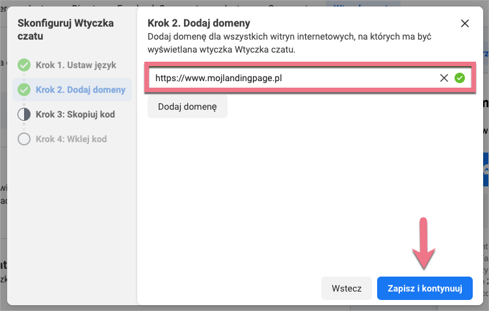Click the empty circle icon for Krok 4
This screenshot has height=311, width=489.
point(24,139)
